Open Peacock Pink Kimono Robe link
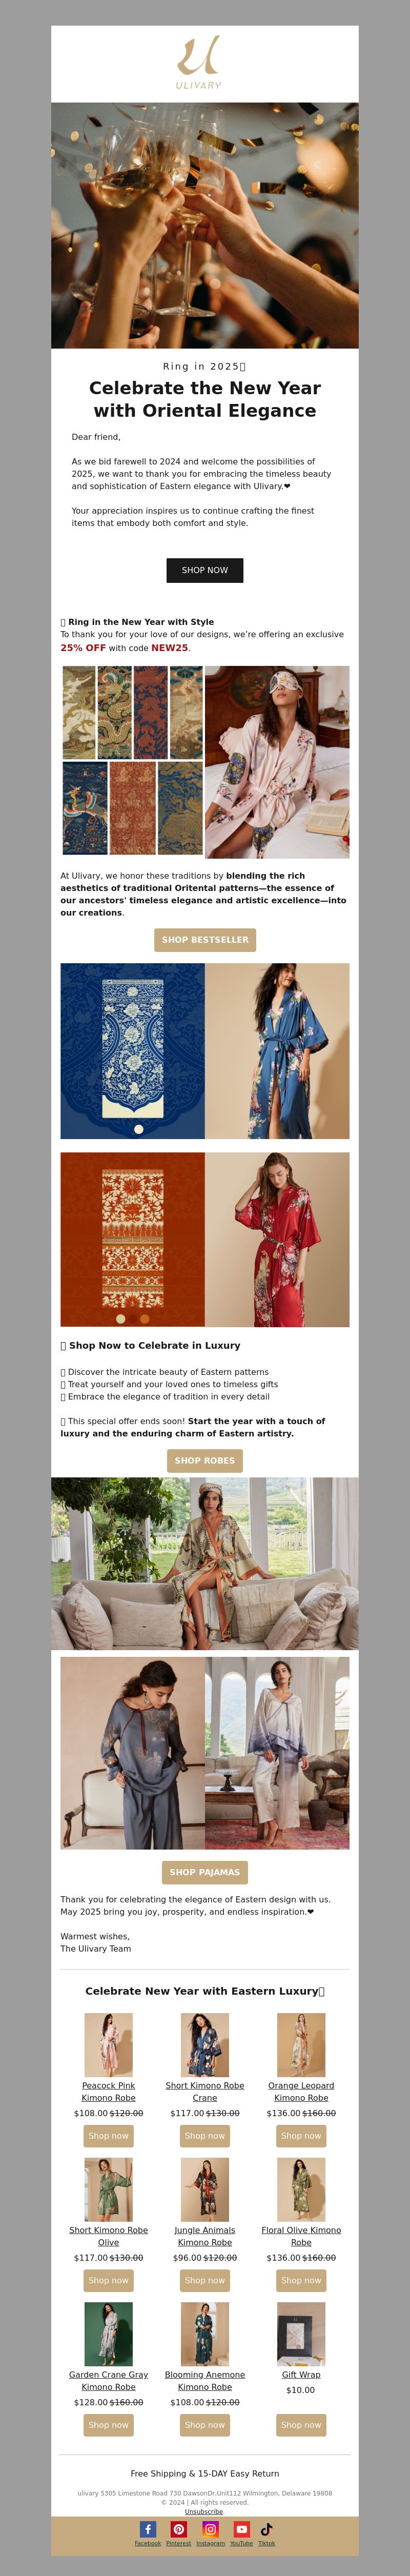The image size is (410, 2576). click(109, 2092)
